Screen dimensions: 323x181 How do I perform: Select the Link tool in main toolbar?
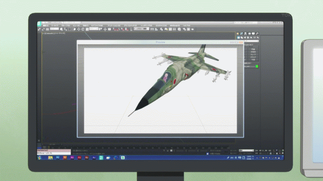(39, 29)
